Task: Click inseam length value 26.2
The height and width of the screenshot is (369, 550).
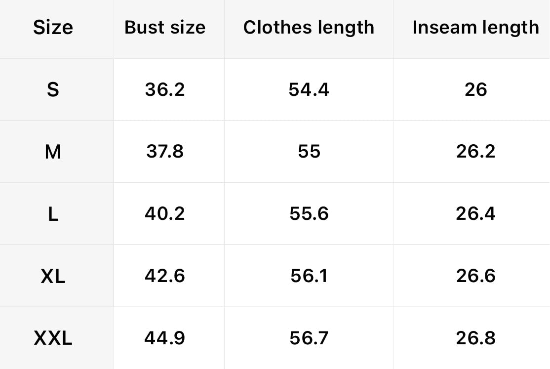Action: [476, 152]
